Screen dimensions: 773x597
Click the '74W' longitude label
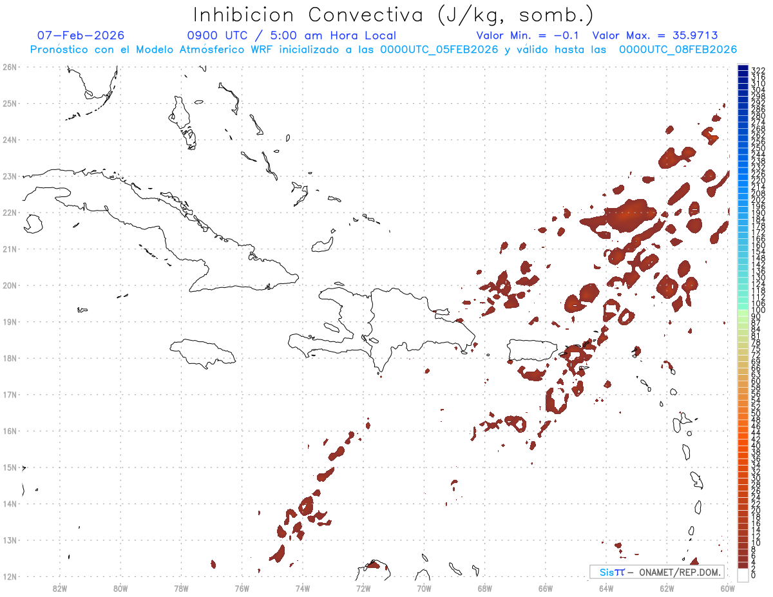point(303,587)
